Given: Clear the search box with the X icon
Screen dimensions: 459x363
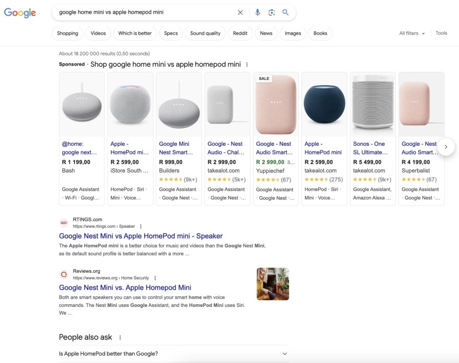Looking at the screenshot, I should coord(240,12).
